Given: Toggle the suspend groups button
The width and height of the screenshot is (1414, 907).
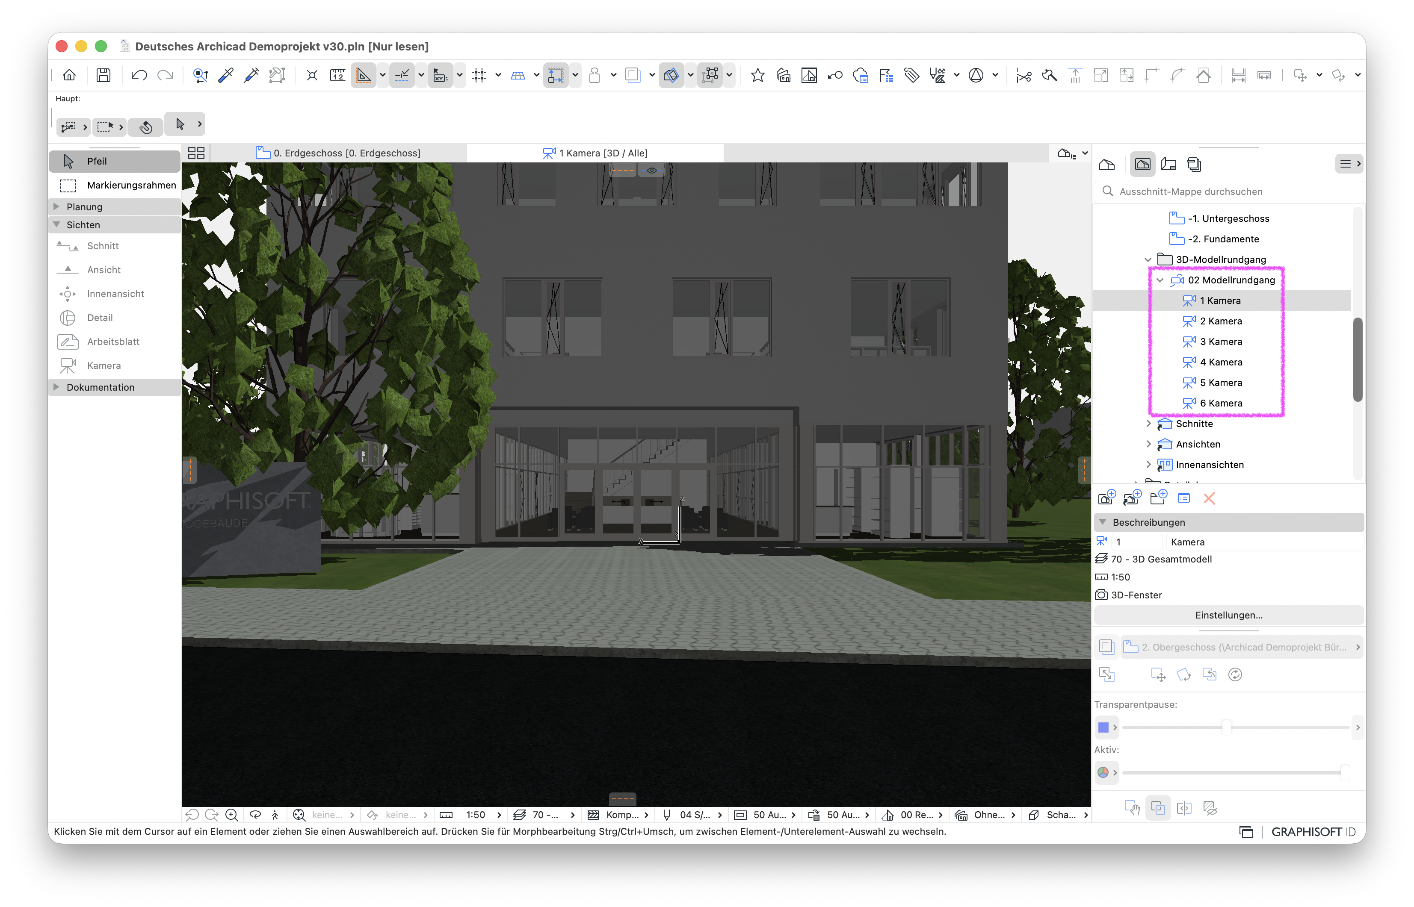Looking at the screenshot, I should point(710,75).
